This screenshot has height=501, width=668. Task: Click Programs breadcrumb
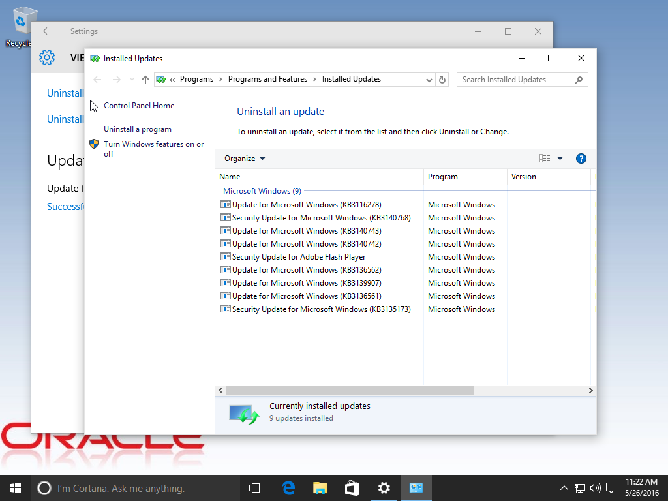(196, 79)
